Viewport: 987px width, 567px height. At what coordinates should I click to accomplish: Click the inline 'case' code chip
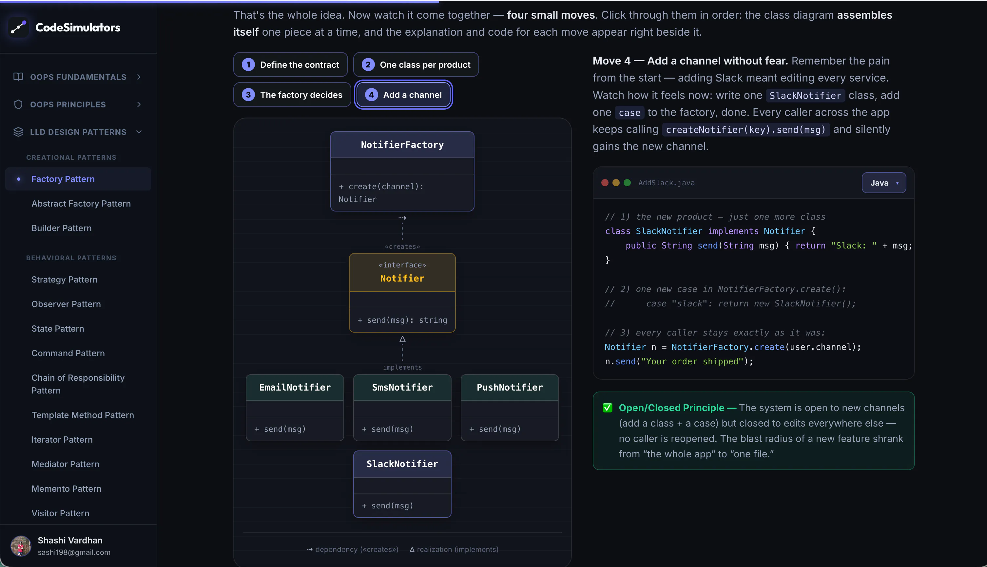point(629,113)
